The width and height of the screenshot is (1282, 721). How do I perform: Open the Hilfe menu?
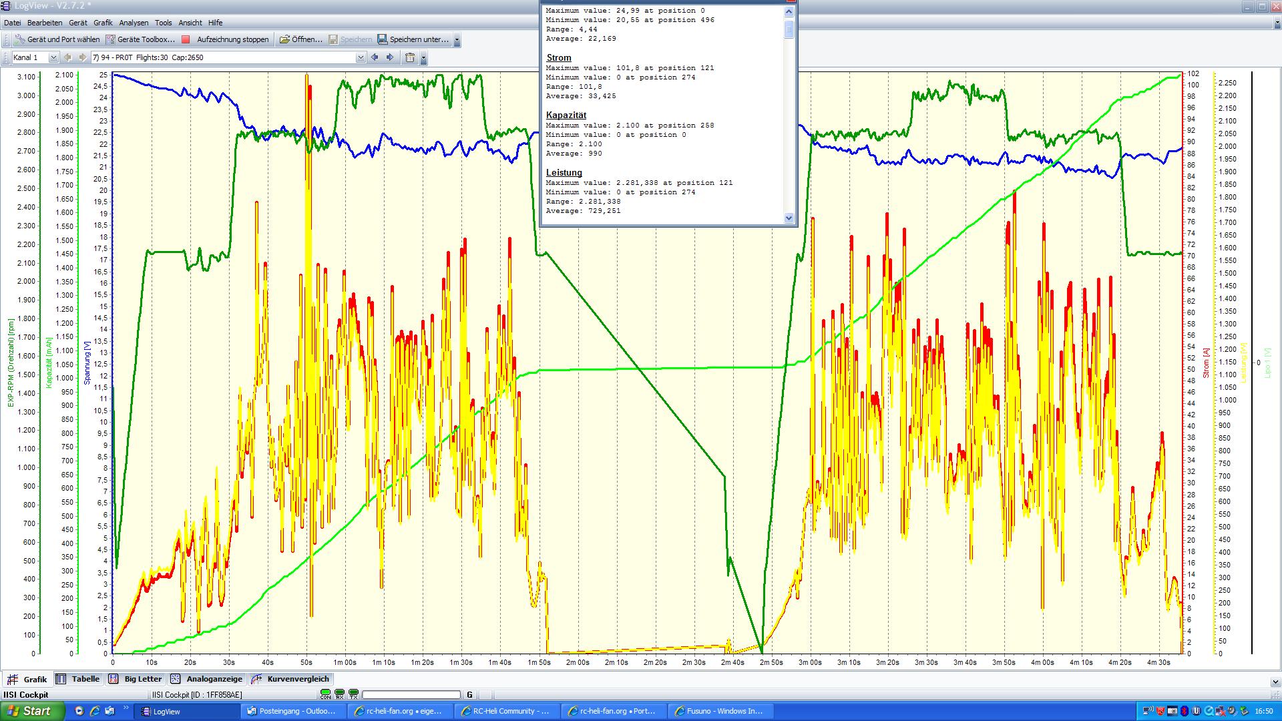tap(215, 23)
